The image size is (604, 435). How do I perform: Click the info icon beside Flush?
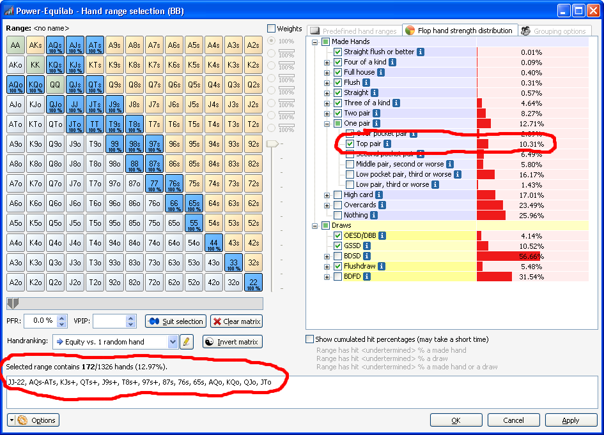[366, 83]
